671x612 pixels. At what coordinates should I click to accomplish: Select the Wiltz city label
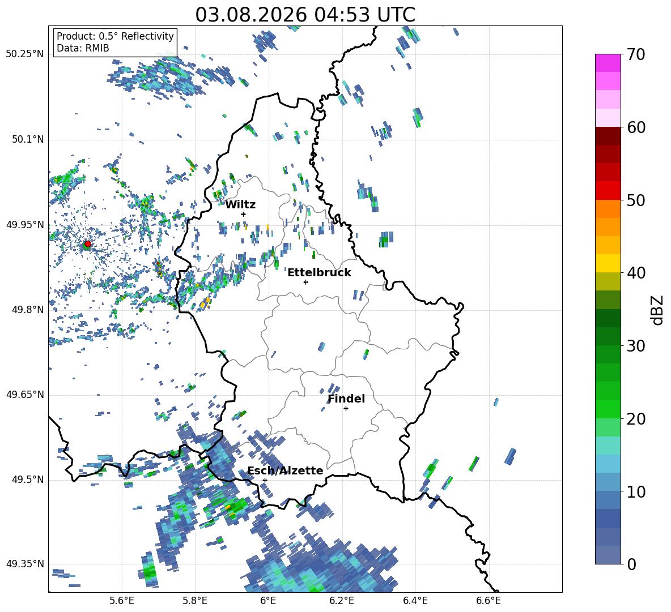point(240,205)
